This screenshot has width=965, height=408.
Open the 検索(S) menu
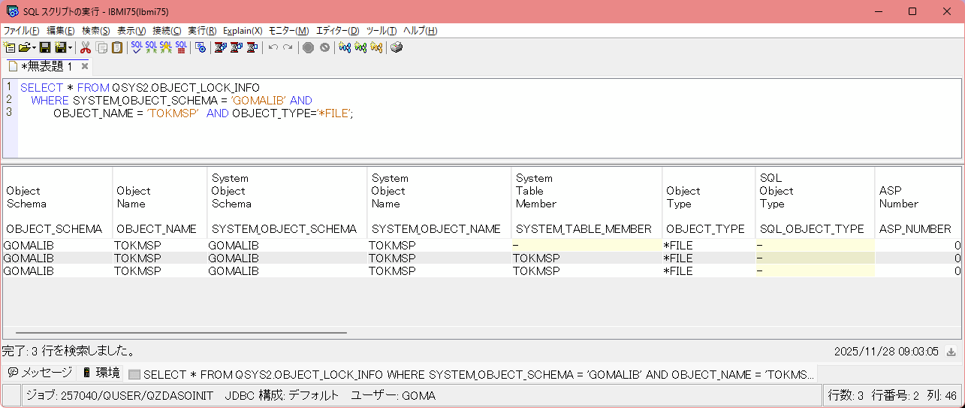(x=96, y=31)
